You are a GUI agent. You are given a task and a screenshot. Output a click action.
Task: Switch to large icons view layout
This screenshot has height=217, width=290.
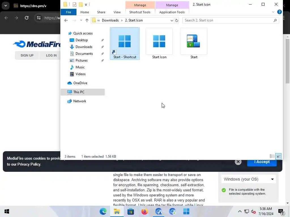point(278,156)
